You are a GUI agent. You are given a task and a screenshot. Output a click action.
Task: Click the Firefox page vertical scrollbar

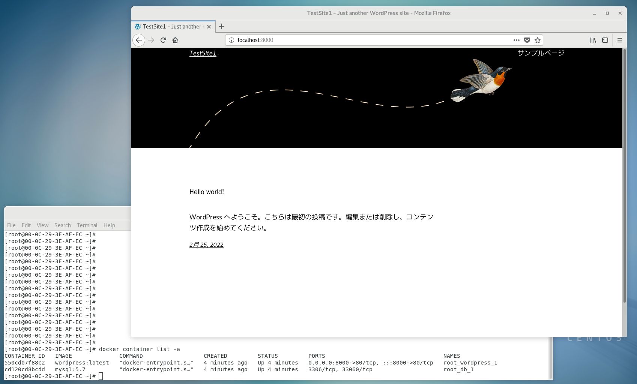[624, 175]
